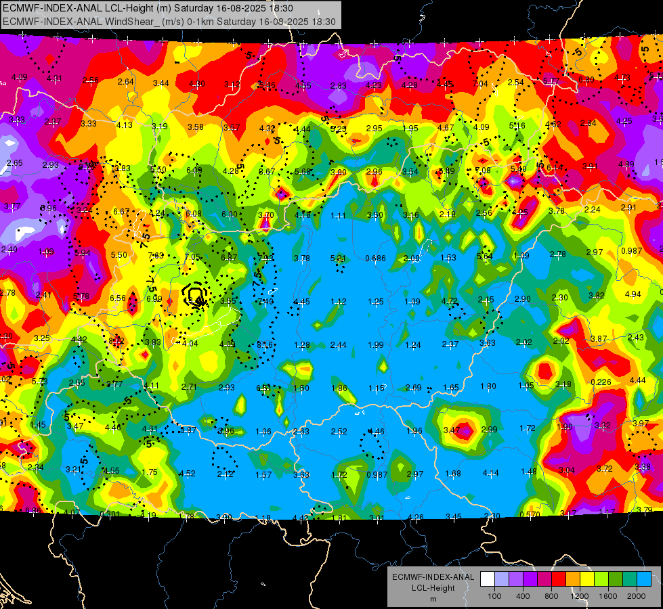Select the dark green legend swatch
This screenshot has height=609, width=663.
(x=616, y=579)
